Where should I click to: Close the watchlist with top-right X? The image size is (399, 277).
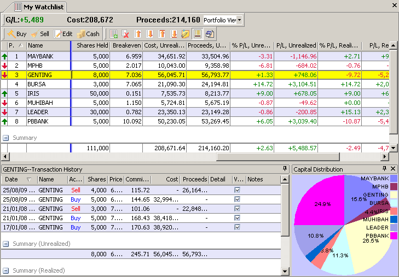click(x=395, y=5)
